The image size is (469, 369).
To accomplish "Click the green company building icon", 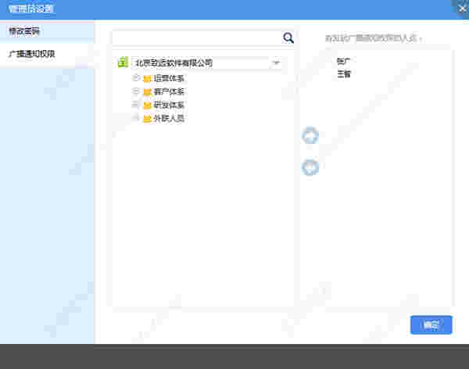I will [x=123, y=63].
